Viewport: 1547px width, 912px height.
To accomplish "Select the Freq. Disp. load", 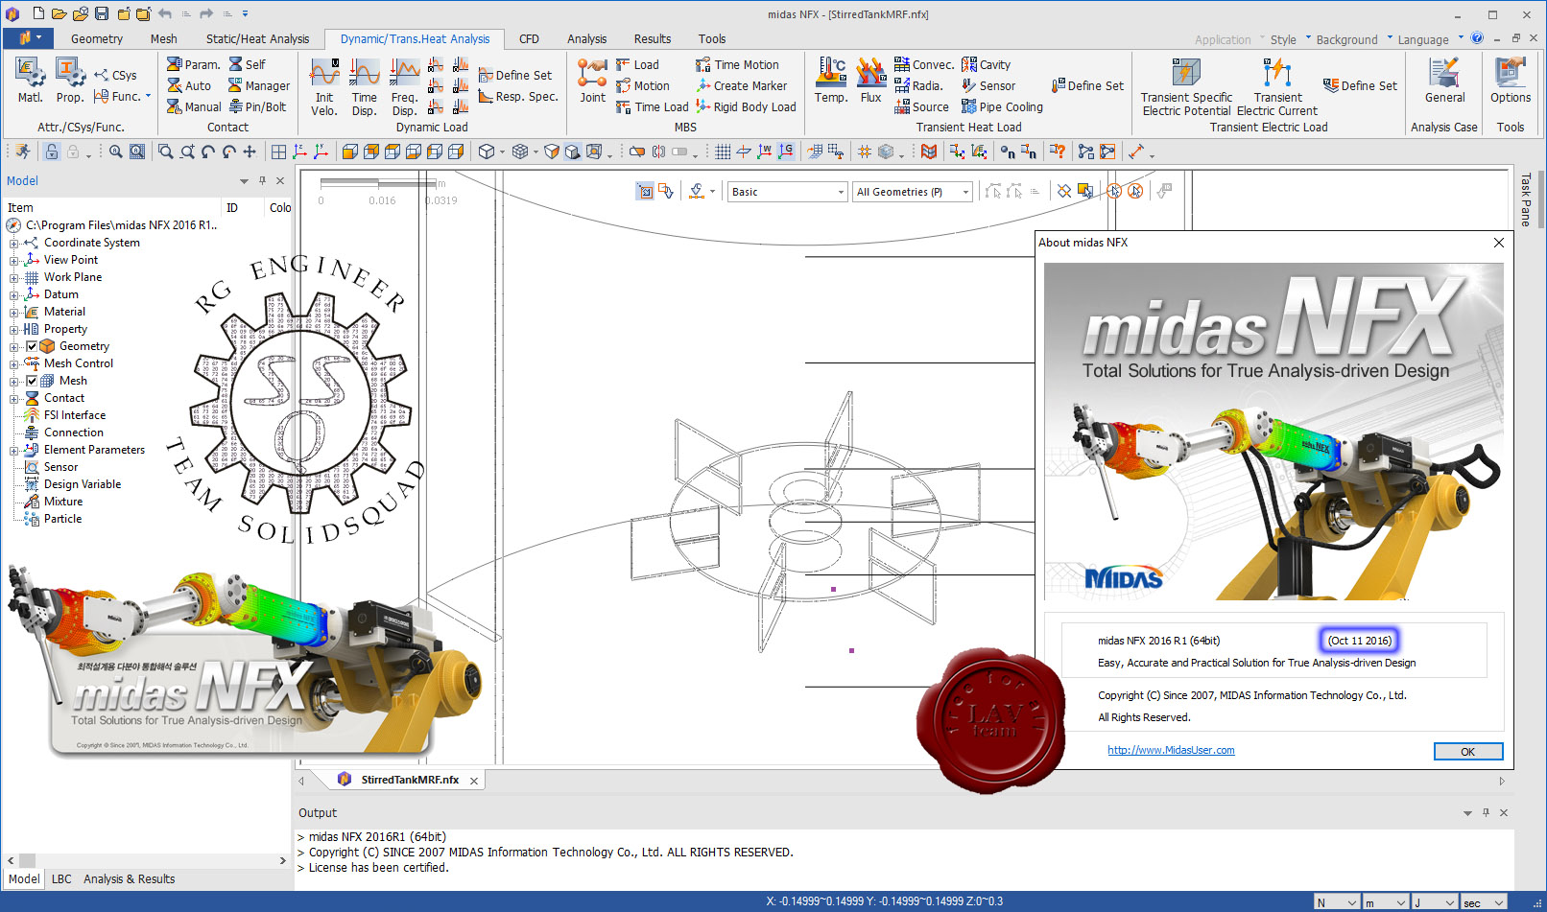I will tap(404, 87).
